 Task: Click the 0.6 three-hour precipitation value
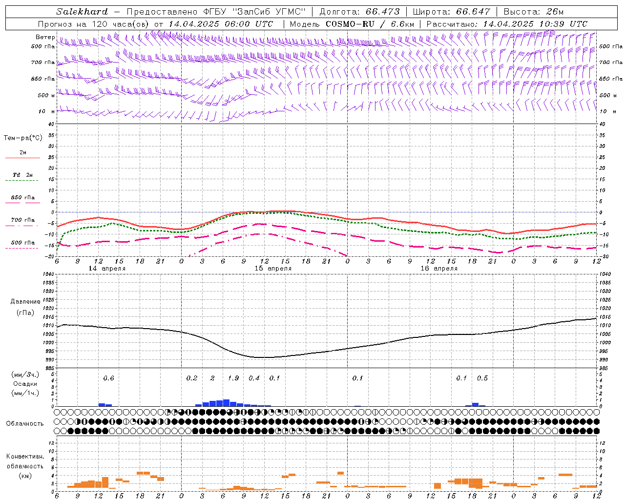(108, 378)
